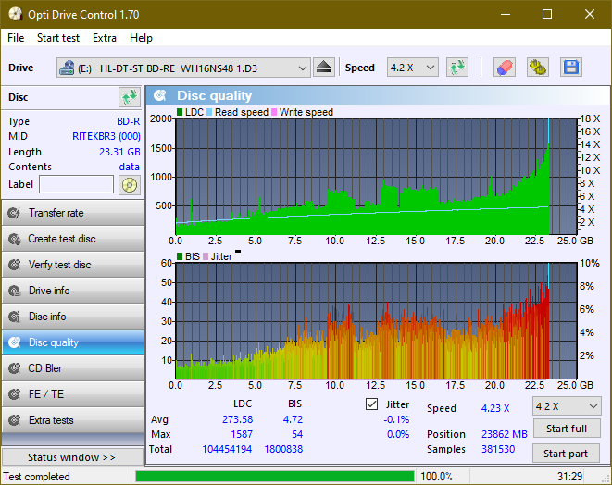The height and width of the screenshot is (485, 612).
Task: Open the Extra menu
Action: [105, 38]
